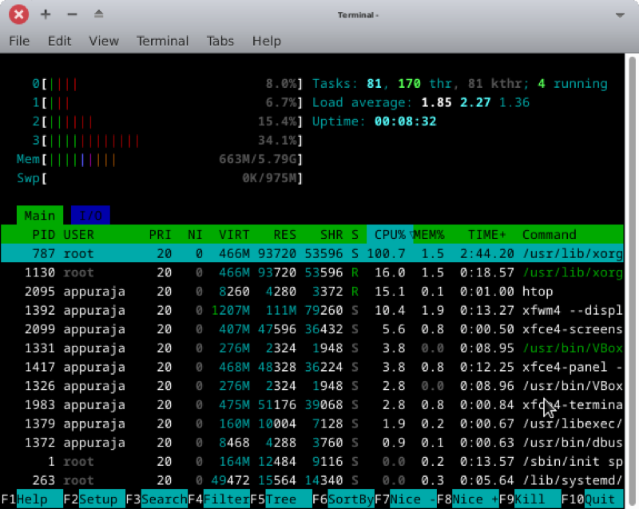Click the Tasks summary line
This screenshot has height=509, width=639.
(460, 84)
